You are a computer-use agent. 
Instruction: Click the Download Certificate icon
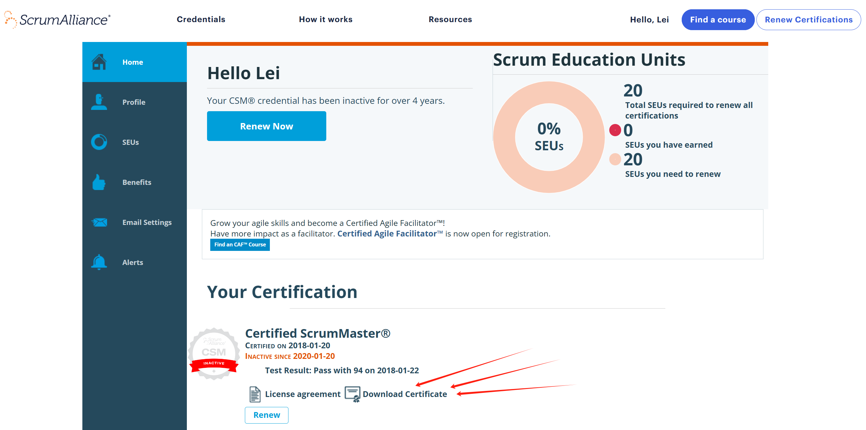(x=352, y=394)
